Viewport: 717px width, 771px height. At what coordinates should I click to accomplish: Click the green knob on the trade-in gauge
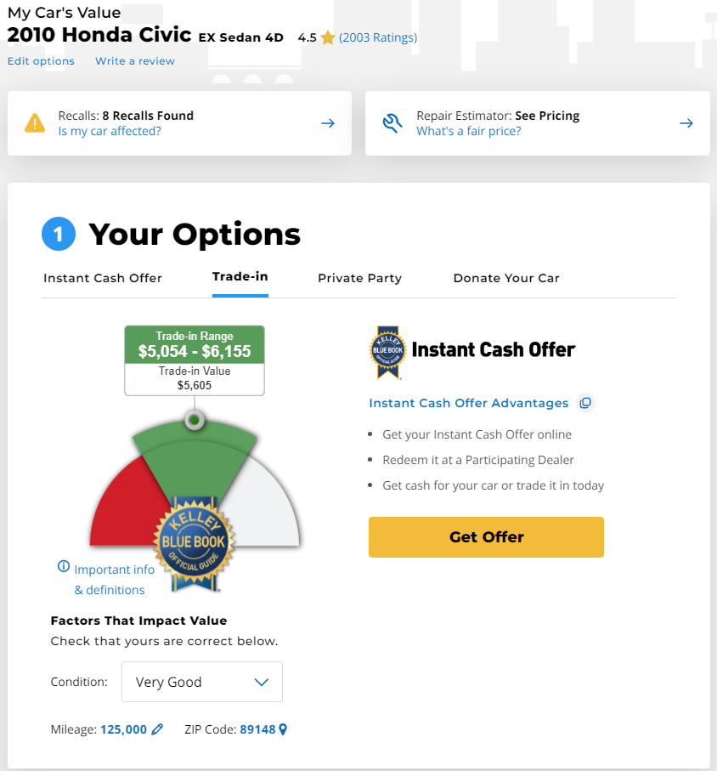(195, 420)
